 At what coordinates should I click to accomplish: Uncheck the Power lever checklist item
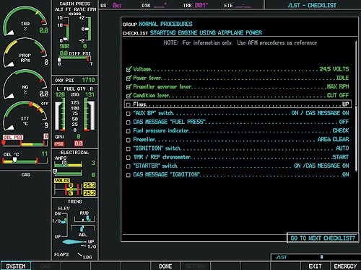(x=129, y=78)
